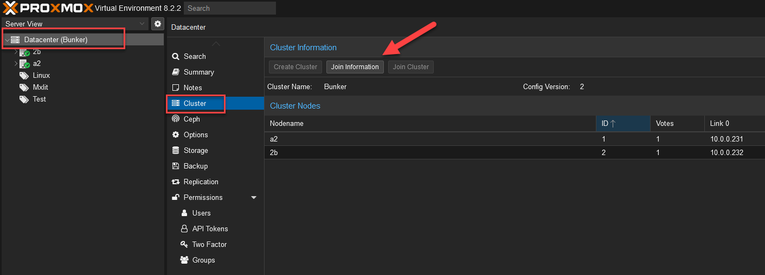Screen dimensions: 765x275
Task: Click the Join Information button
Action: 355,67
